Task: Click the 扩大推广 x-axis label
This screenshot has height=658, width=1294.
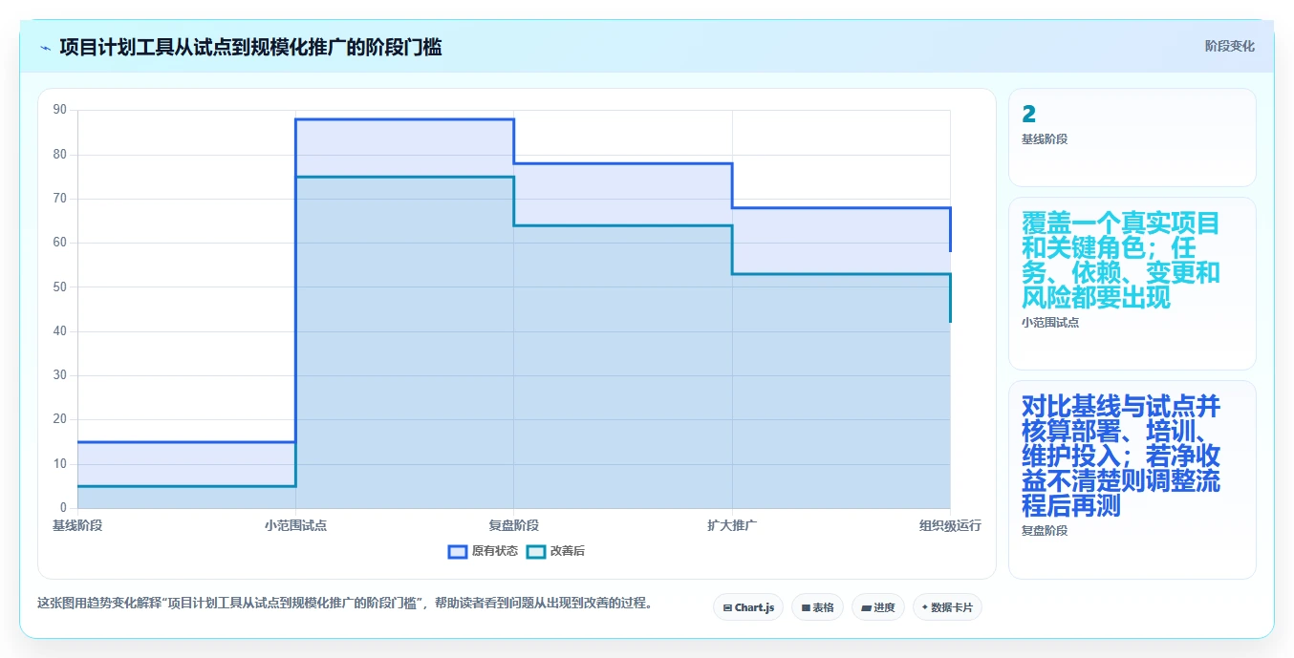Action: coord(732,525)
